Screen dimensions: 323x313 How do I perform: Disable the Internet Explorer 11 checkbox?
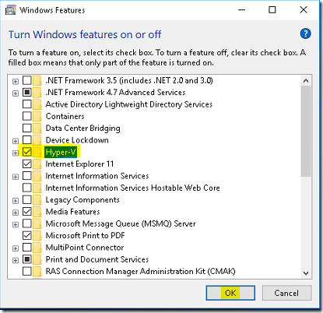(27, 164)
